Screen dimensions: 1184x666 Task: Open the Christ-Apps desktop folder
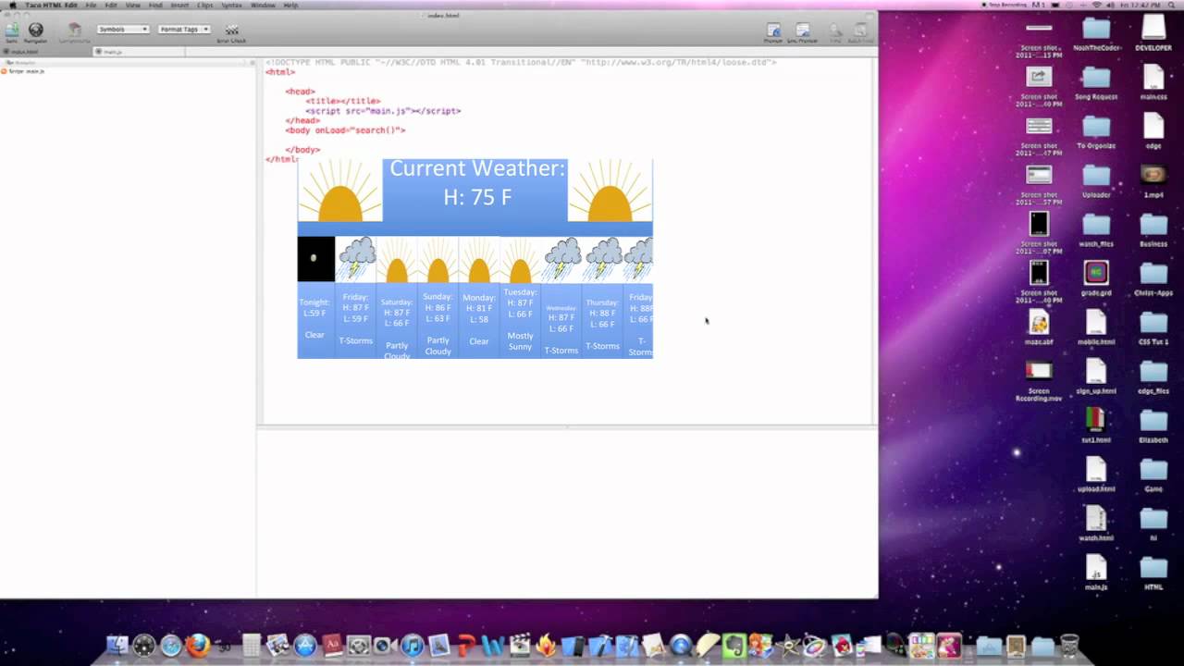[1153, 278]
